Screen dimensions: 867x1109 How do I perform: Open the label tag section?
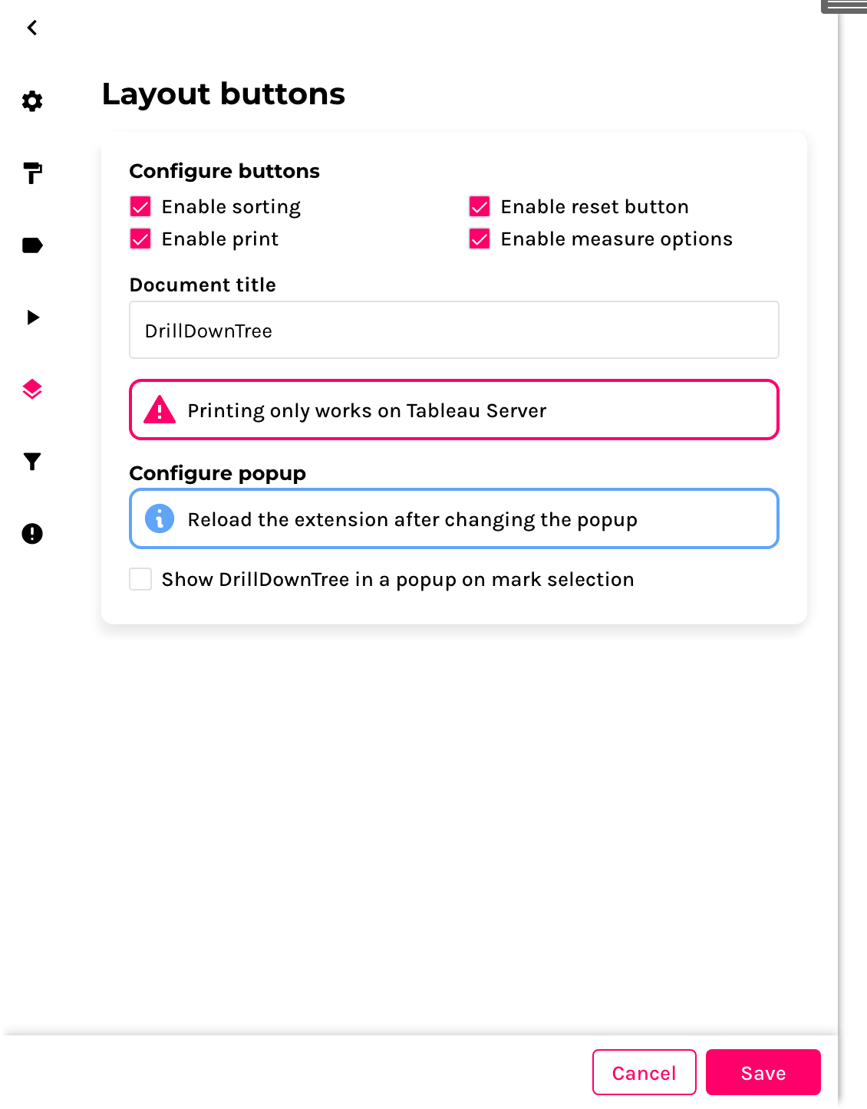tap(32, 245)
